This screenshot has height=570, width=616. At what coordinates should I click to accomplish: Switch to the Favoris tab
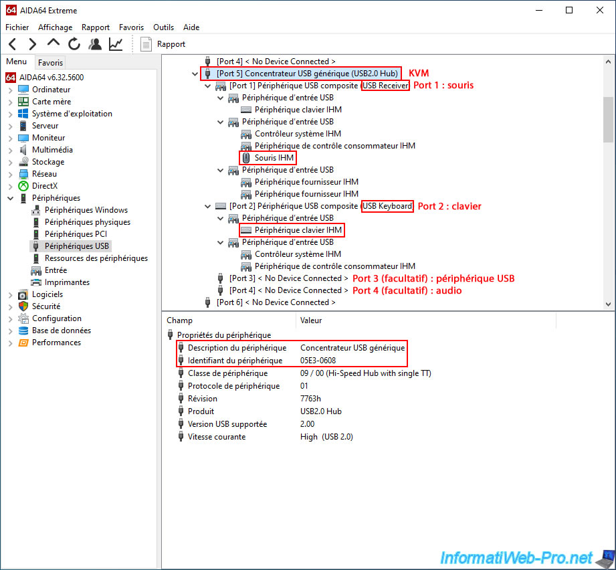click(x=50, y=62)
